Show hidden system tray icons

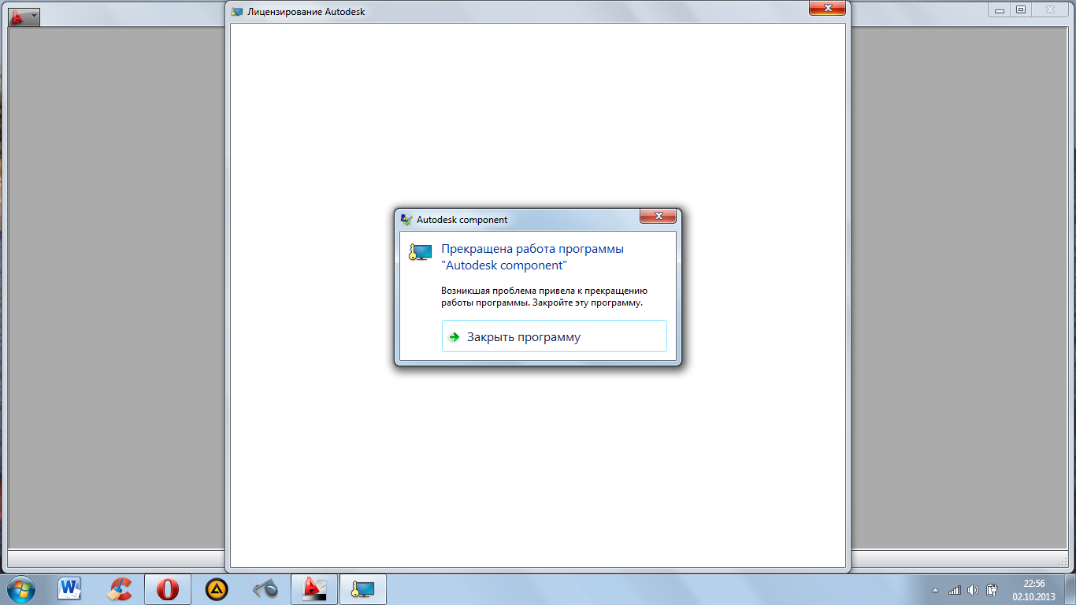coord(935,589)
